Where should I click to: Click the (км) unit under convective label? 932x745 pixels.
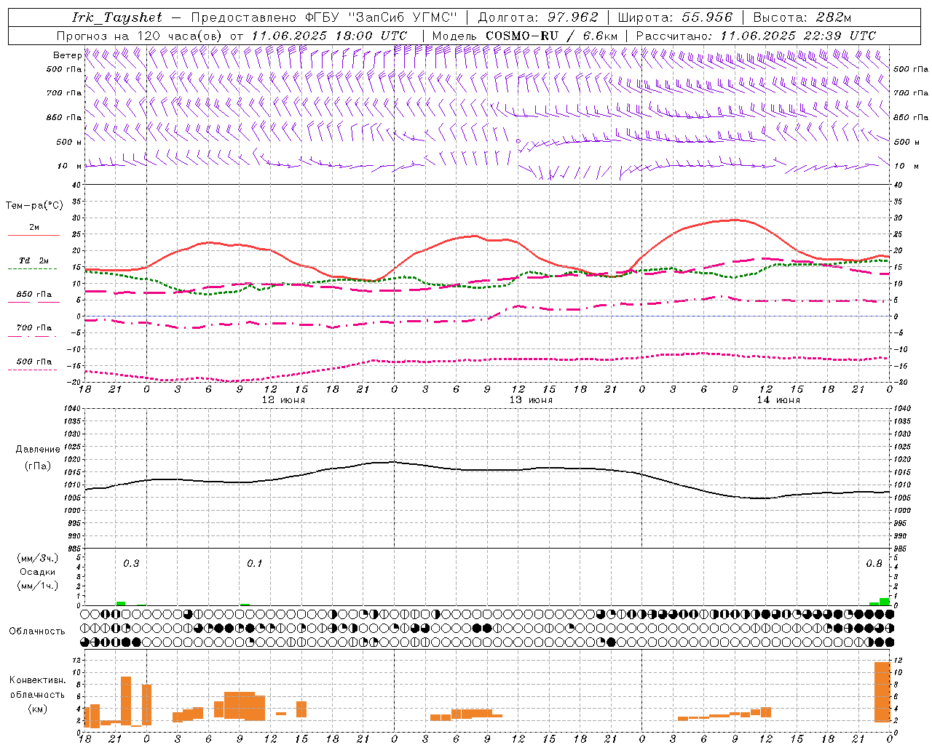[x=37, y=709]
